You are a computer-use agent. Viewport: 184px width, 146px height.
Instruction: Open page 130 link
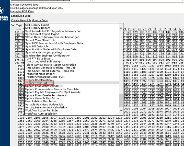[x=142, y=32]
